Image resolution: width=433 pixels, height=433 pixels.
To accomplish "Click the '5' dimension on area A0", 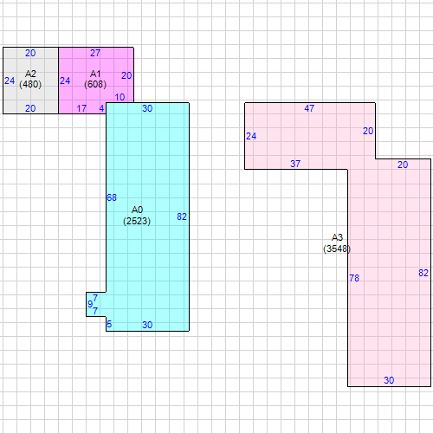I will (x=109, y=324).
